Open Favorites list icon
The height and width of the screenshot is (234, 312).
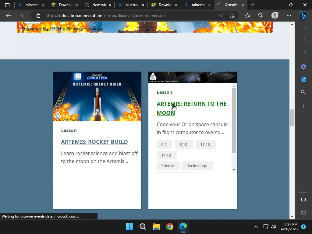[x=247, y=16]
